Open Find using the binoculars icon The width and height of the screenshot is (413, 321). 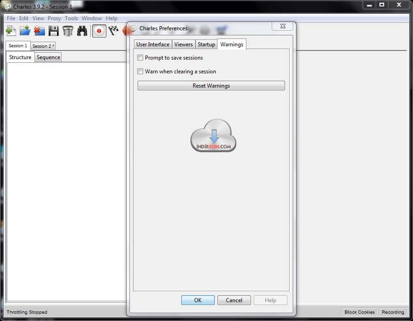pyautogui.click(x=82, y=31)
